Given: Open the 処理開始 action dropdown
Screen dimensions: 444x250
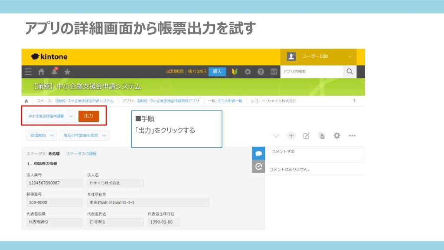Looking at the screenshot, I should pyautogui.click(x=41, y=135).
